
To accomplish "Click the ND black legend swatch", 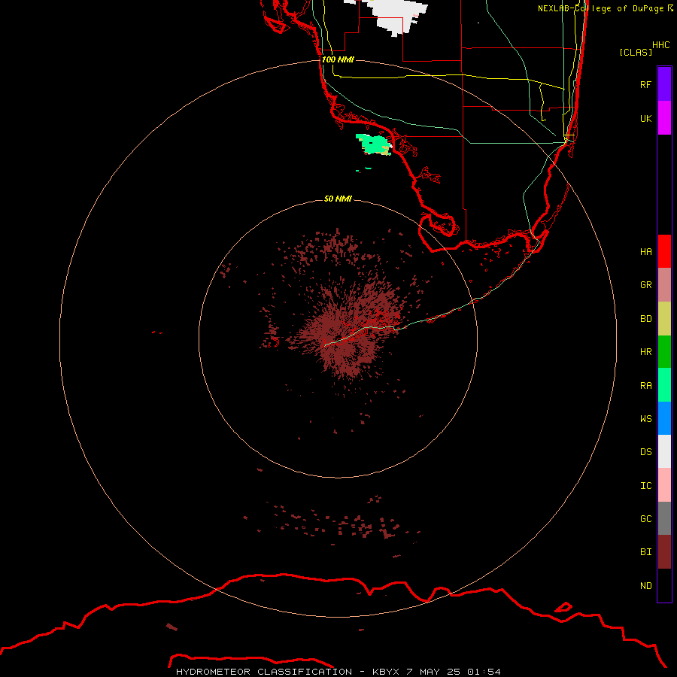I will pos(664,585).
